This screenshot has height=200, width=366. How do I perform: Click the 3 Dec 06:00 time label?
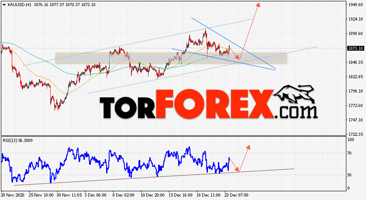click(96, 195)
